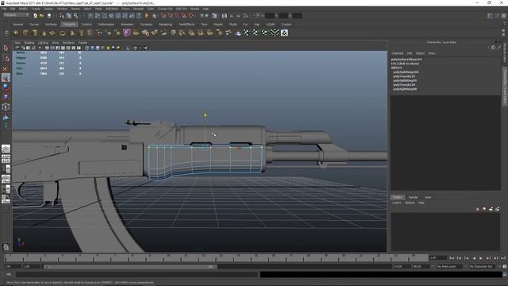The image size is (508, 286).
Task: Activate the Move tool in toolbox
Action: coord(6,78)
